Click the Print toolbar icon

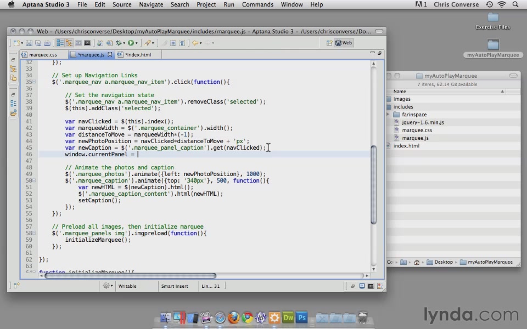[x=47, y=43]
